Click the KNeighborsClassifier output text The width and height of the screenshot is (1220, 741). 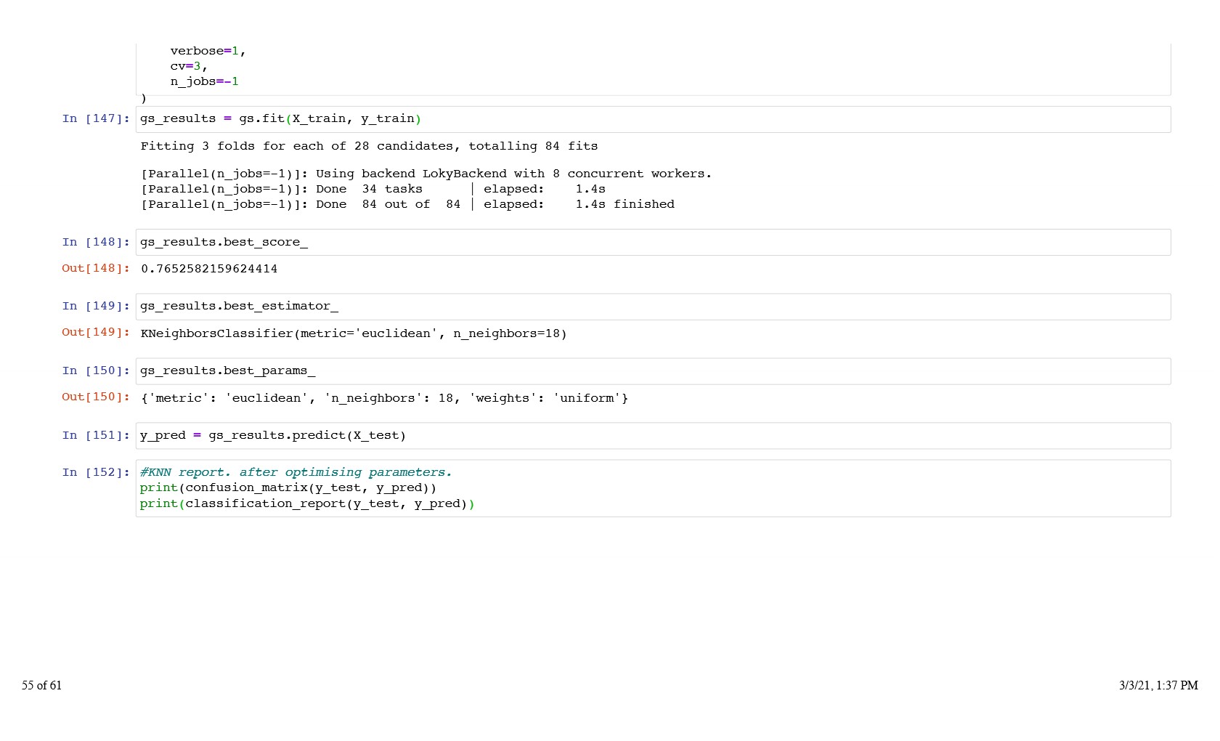pos(354,334)
